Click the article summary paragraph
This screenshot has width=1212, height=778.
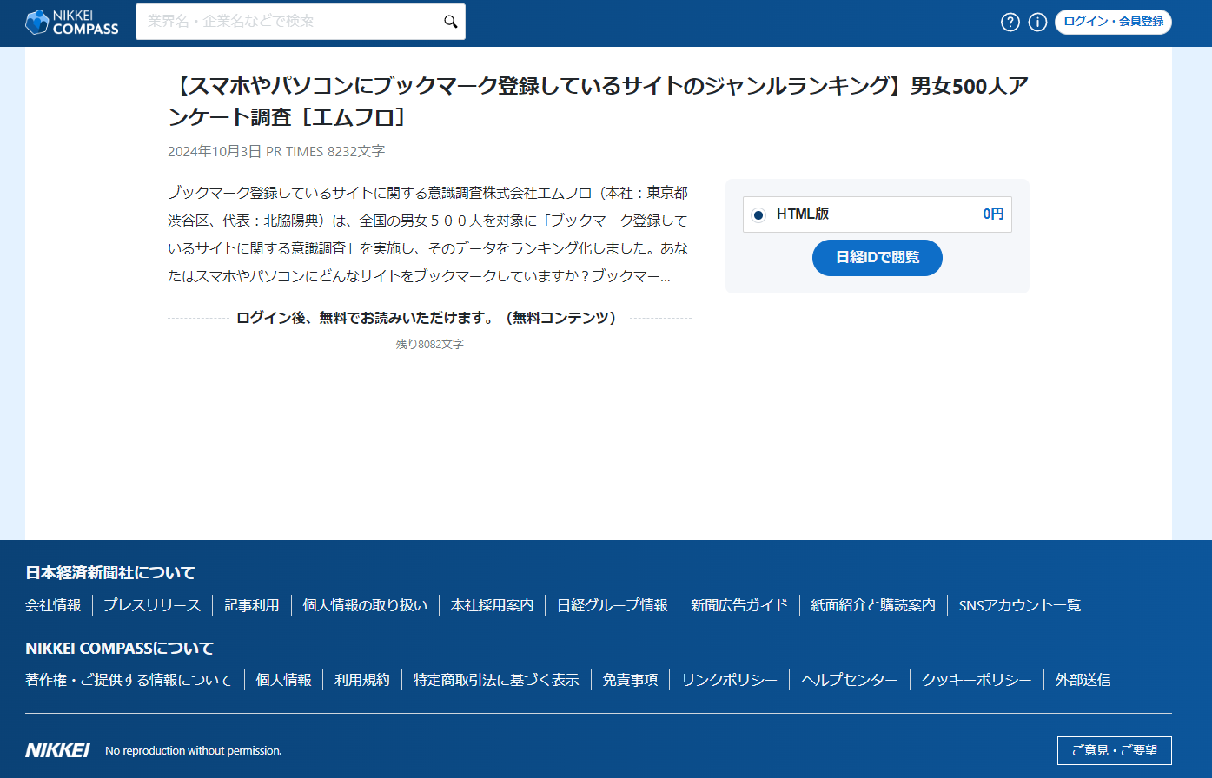[x=428, y=235]
